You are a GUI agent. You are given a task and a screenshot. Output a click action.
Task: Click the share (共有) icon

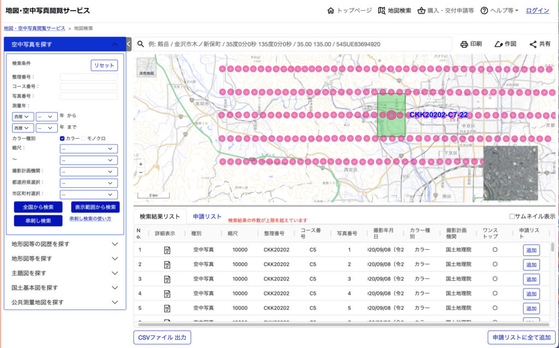point(533,44)
